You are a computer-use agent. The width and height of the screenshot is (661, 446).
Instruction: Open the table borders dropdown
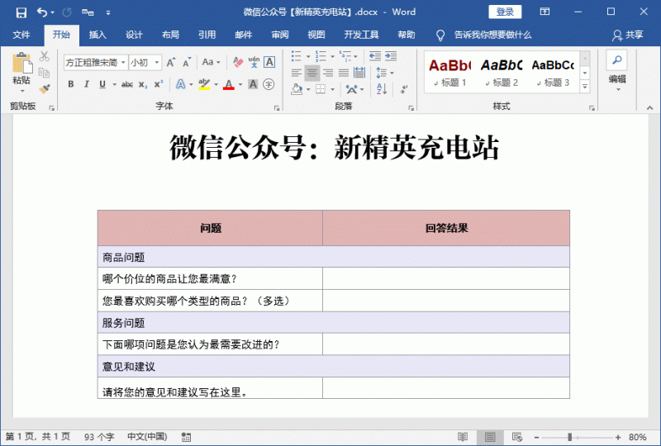point(332,89)
